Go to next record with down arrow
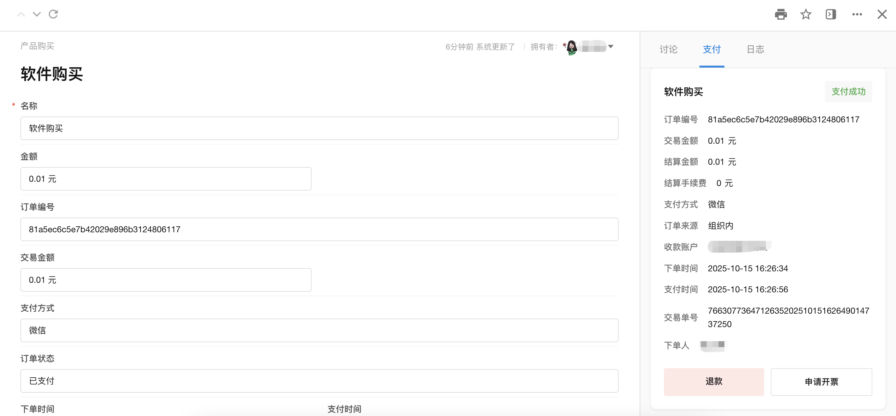This screenshot has width=896, height=416. click(x=36, y=14)
